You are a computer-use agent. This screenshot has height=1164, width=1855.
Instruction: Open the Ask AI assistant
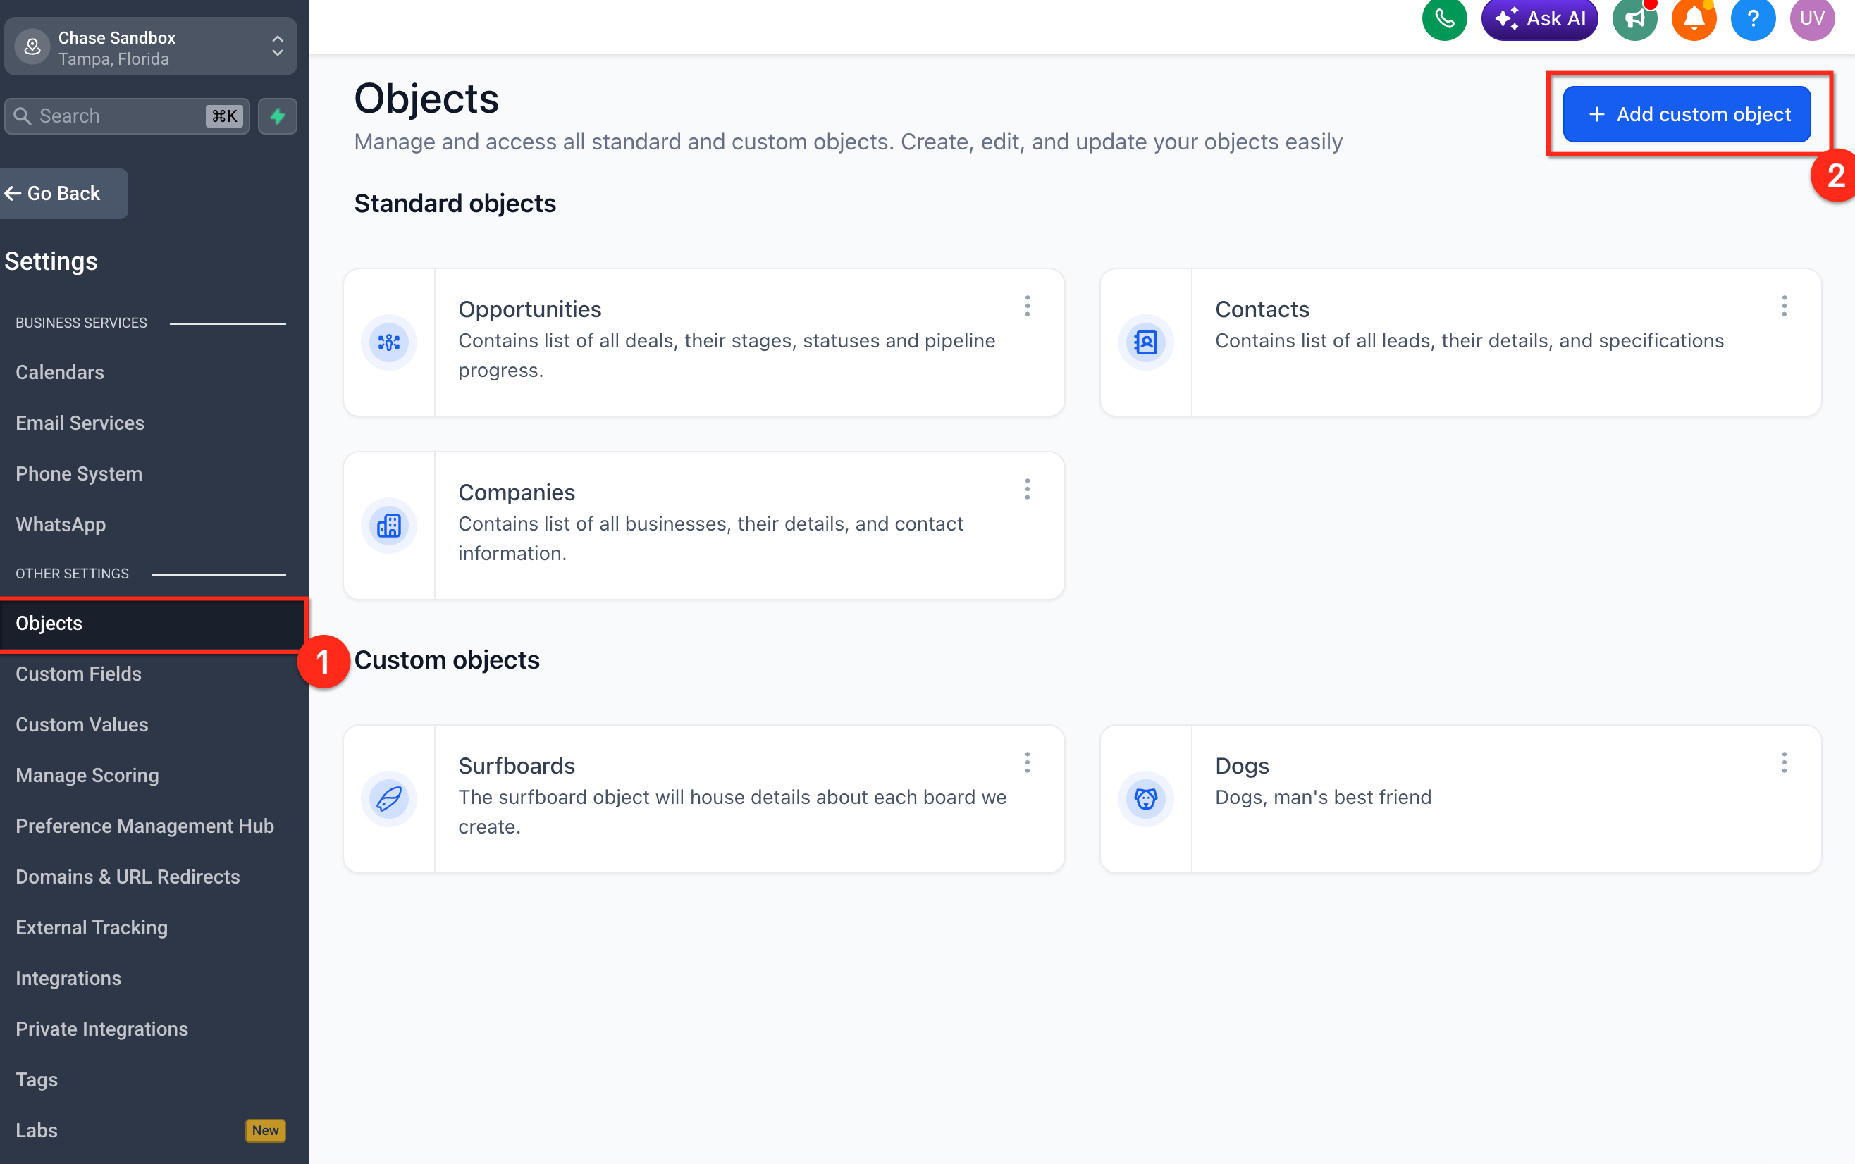pos(1539,18)
